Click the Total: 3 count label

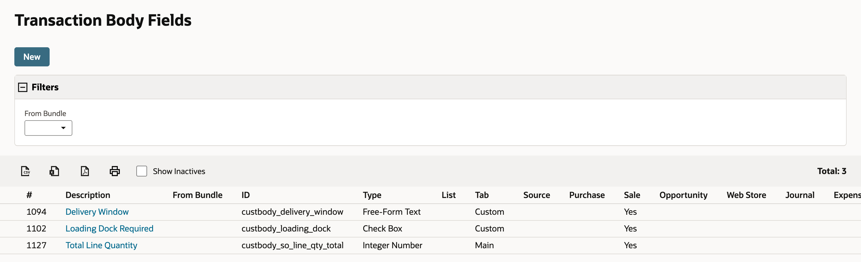(x=832, y=171)
